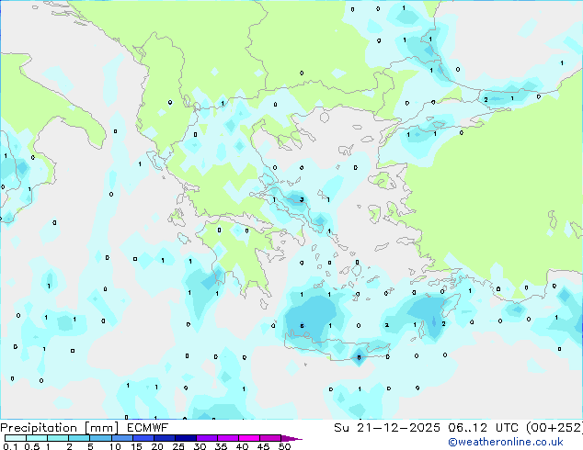Select legend swatch between 5 and 10
The height and width of the screenshot is (450, 583).
pos(101,438)
